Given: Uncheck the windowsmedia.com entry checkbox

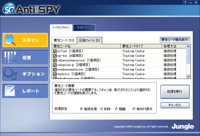Looking at the screenshot, I should click(x=55, y=69).
